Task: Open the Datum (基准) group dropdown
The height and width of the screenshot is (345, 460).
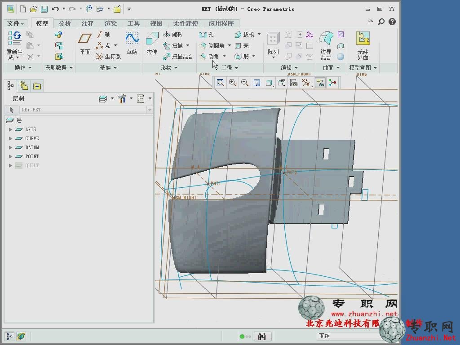Action: point(108,68)
